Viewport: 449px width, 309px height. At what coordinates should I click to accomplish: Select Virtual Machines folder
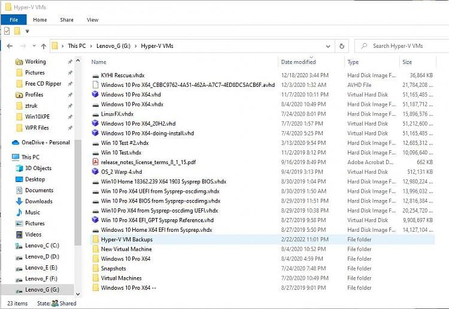coord(121,278)
